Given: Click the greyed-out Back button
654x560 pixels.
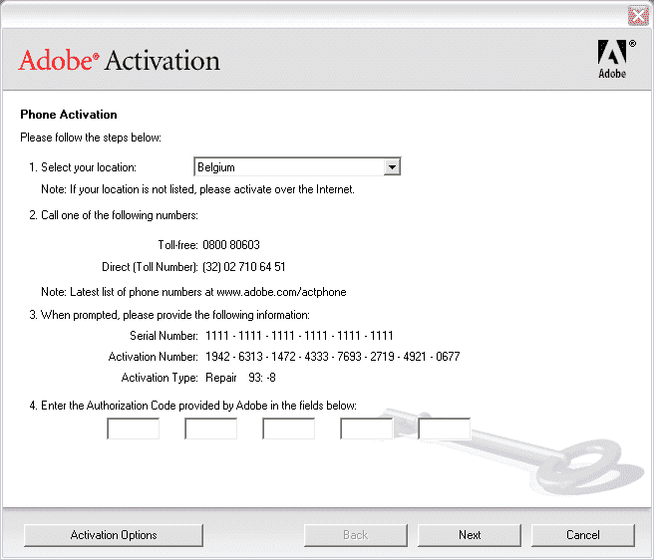Looking at the screenshot, I should coord(355,535).
